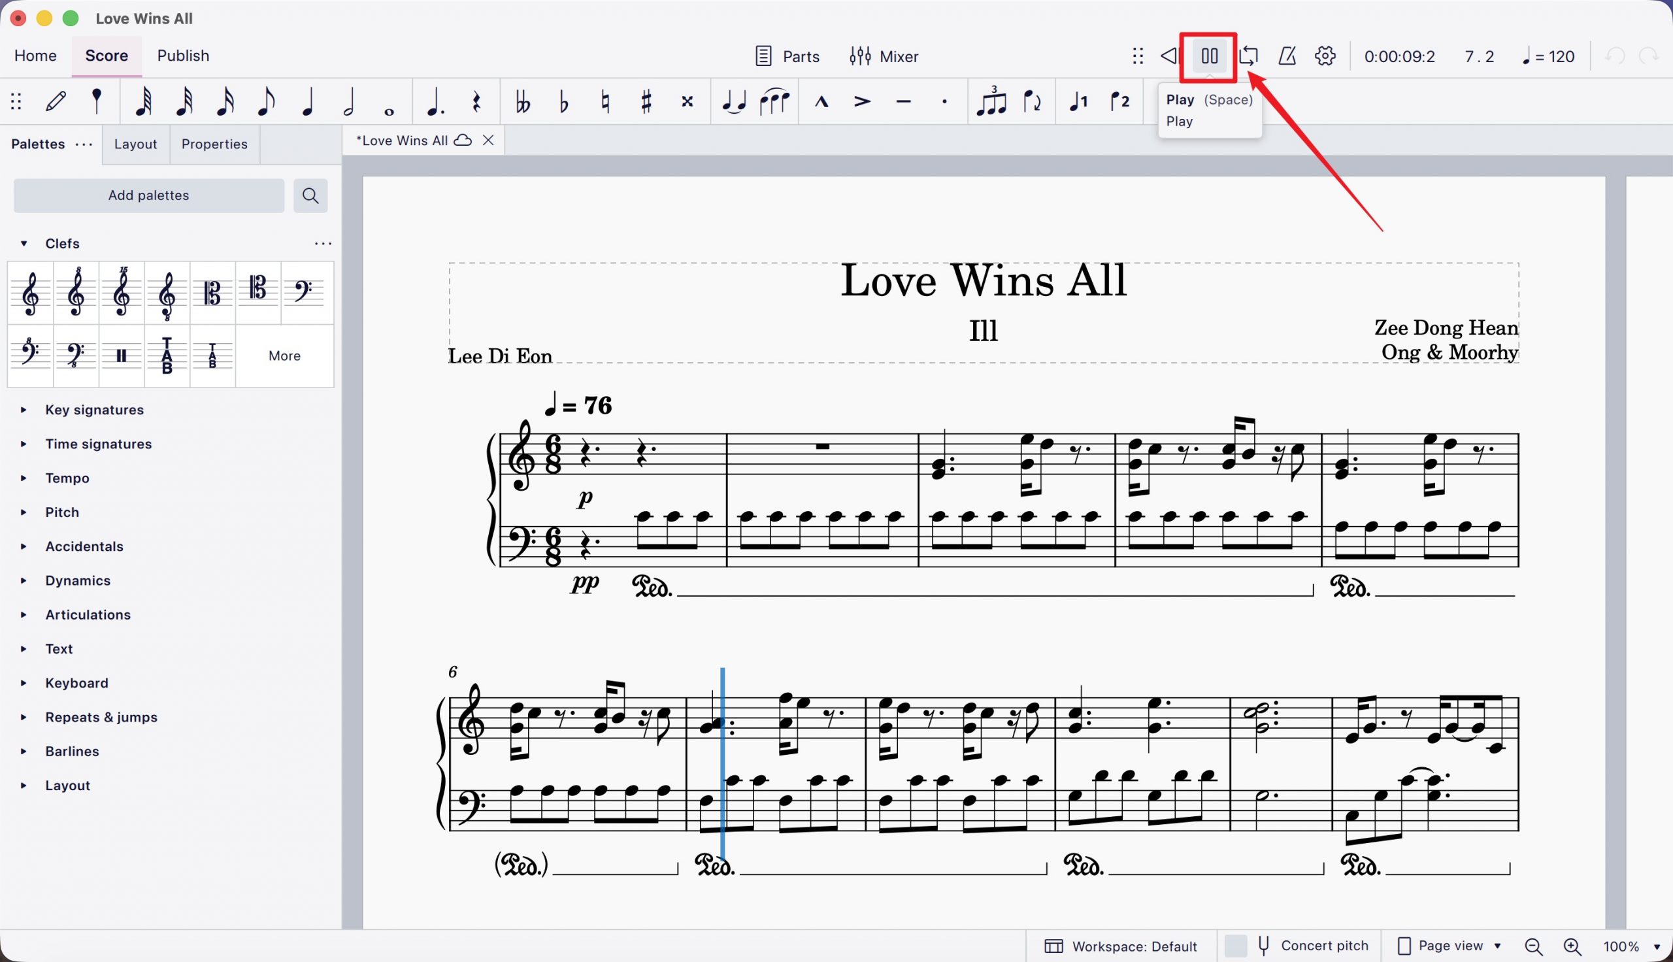1673x962 pixels.
Task: Add staccato articulation
Action: click(944, 101)
